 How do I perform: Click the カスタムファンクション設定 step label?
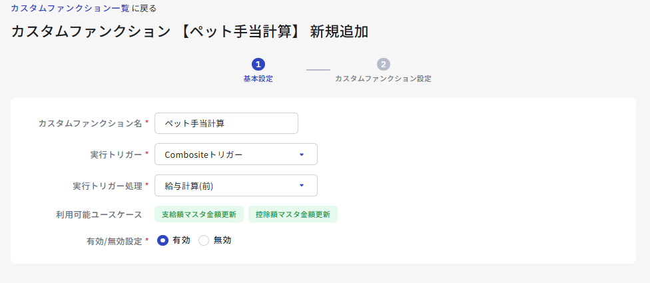coord(383,79)
